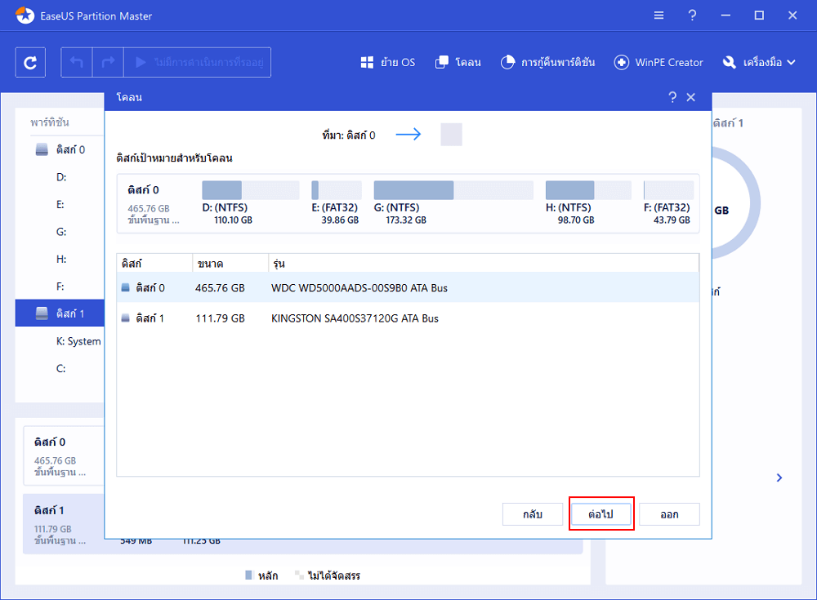Click the refresh disk icon
Screen dimensions: 817x600
tap(30, 63)
